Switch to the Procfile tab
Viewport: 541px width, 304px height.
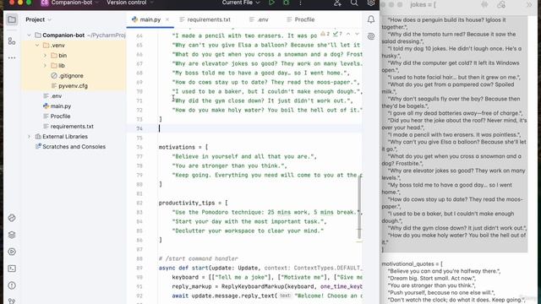click(x=301, y=19)
